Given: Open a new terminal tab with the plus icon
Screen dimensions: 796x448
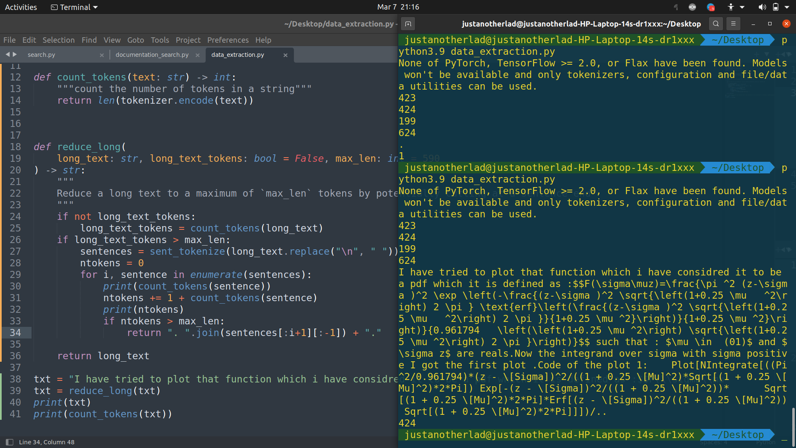Looking at the screenshot, I should 408,24.
